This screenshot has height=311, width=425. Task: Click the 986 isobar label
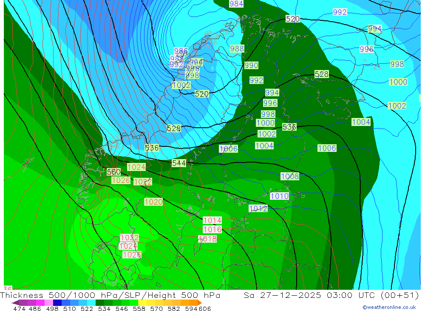181,51
